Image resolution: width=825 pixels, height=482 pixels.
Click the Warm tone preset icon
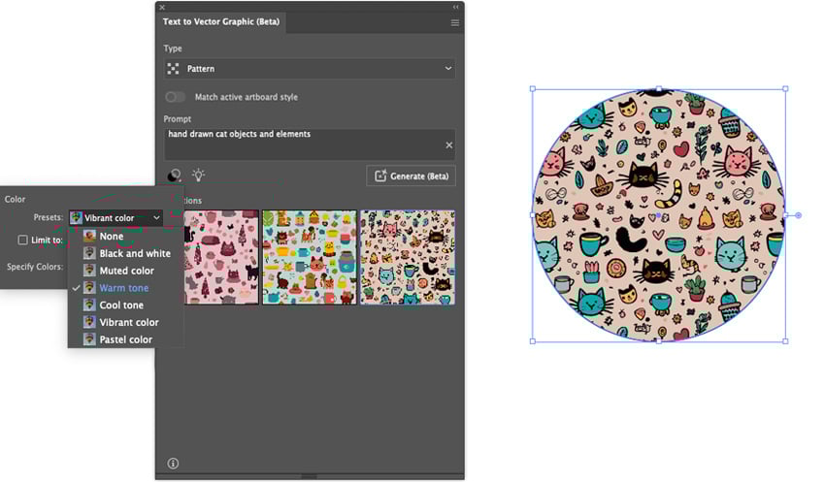(89, 287)
